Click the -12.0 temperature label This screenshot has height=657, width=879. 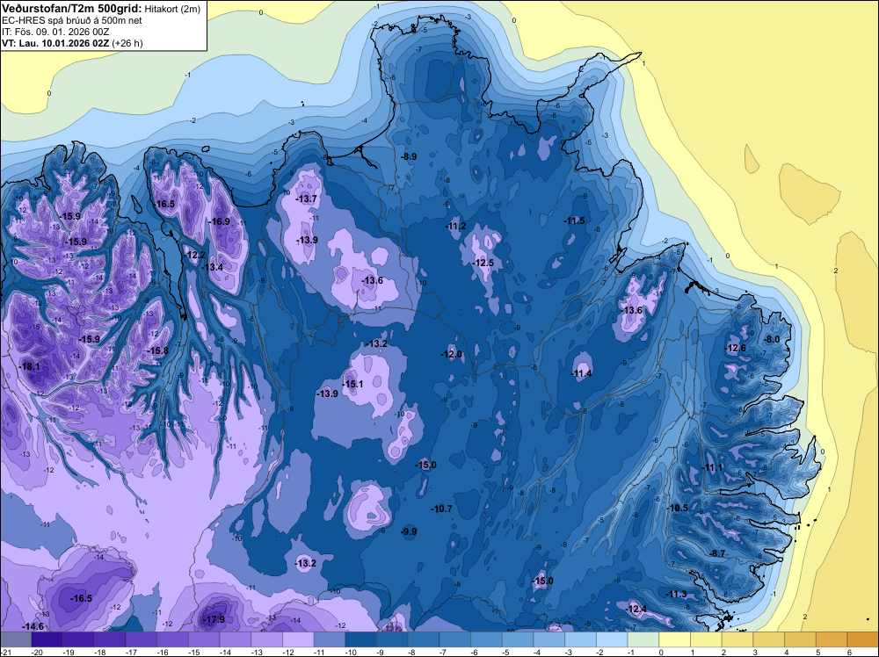tap(451, 354)
